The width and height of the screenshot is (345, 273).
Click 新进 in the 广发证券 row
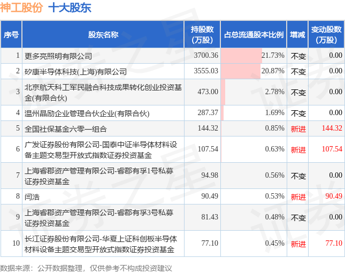298,150
